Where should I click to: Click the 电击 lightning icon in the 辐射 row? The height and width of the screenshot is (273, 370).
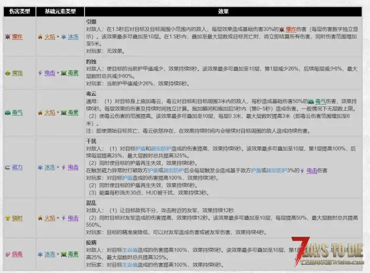tap(64, 218)
